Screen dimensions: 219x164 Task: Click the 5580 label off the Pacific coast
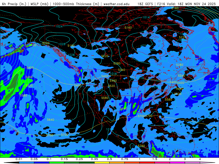(23, 95)
